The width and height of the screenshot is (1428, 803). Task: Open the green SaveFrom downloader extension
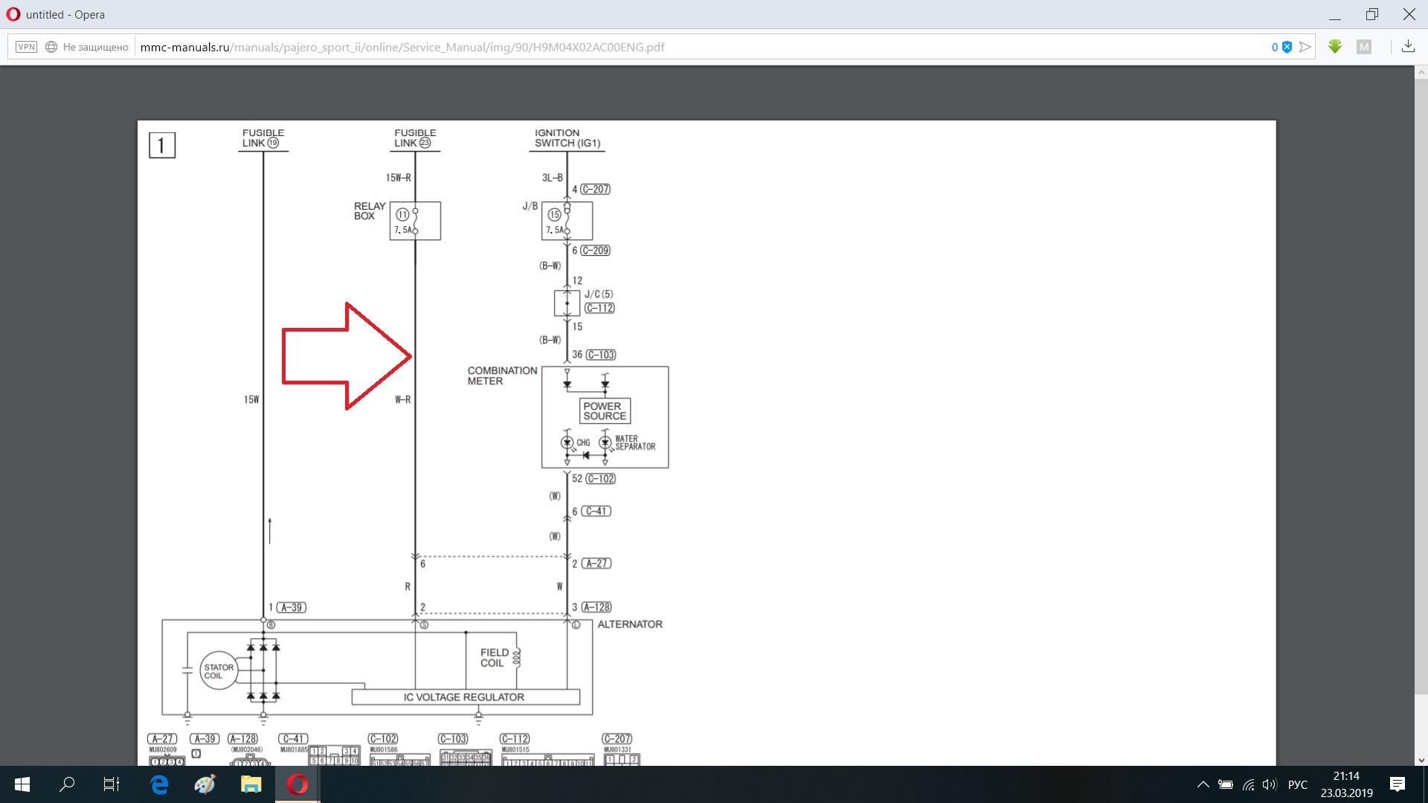pos(1335,47)
